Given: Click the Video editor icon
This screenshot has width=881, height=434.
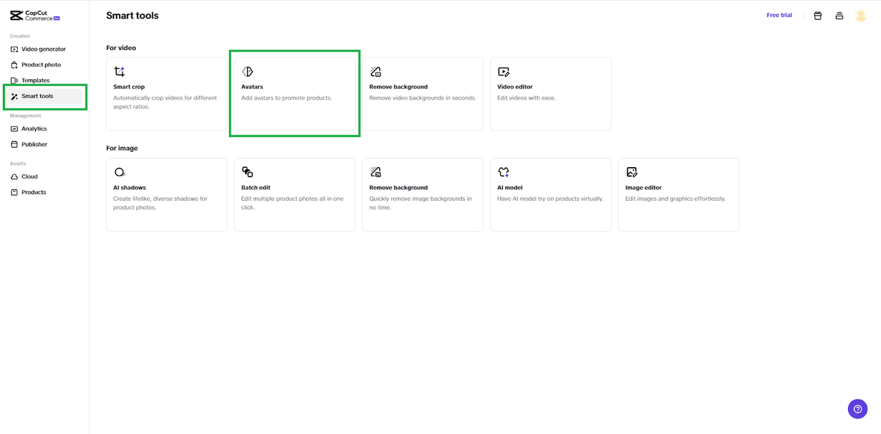Looking at the screenshot, I should point(504,72).
